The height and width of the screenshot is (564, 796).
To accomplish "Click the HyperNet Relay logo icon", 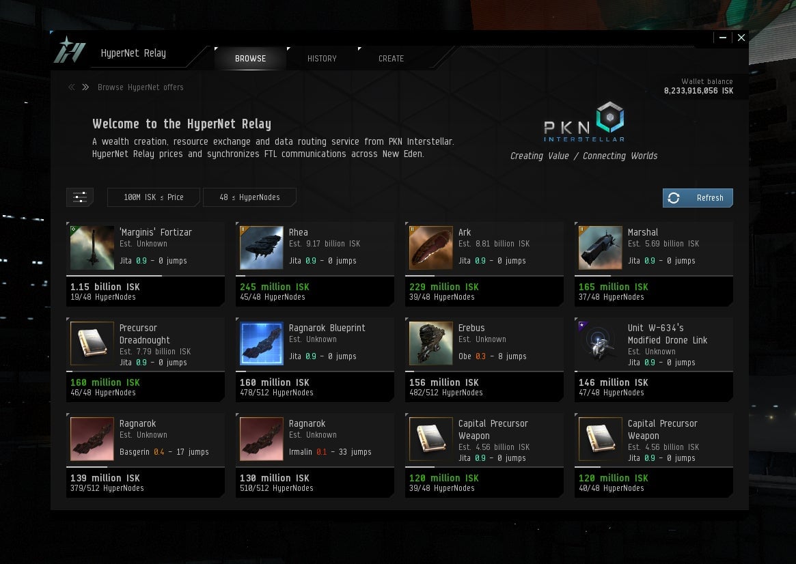I will point(70,51).
